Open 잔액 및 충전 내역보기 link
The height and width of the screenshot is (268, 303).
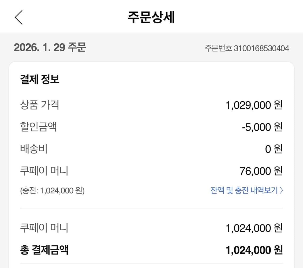(244, 190)
